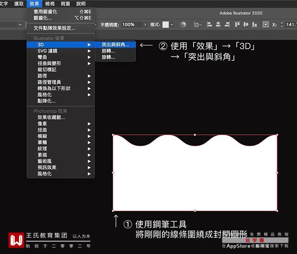297x254 pixels.
Task: Choose 點陣化... menu item
Action: coord(61,101)
